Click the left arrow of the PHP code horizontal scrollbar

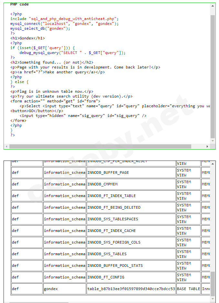(6, 146)
